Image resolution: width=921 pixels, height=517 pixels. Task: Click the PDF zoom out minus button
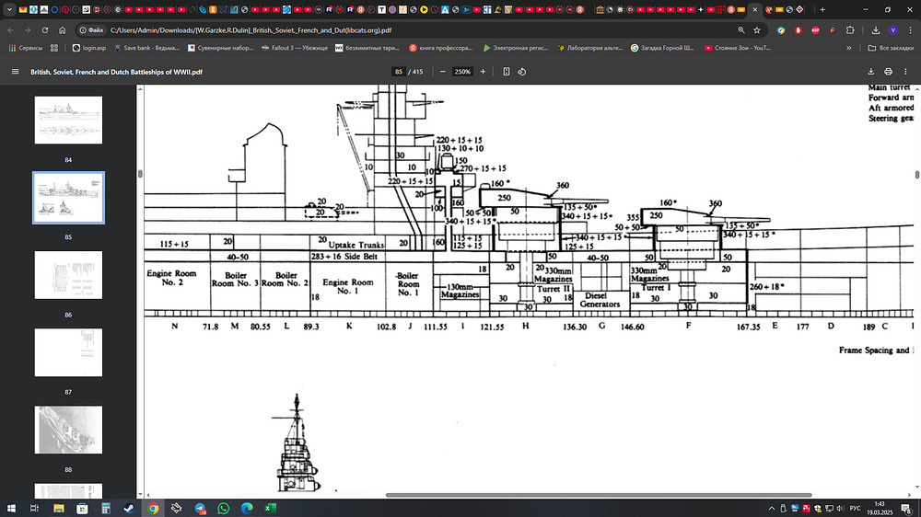pyautogui.click(x=442, y=72)
